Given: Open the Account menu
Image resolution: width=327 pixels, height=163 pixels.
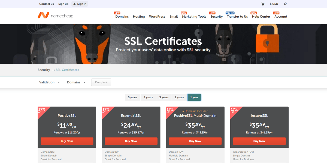Looking at the screenshot, I should pos(281,17).
